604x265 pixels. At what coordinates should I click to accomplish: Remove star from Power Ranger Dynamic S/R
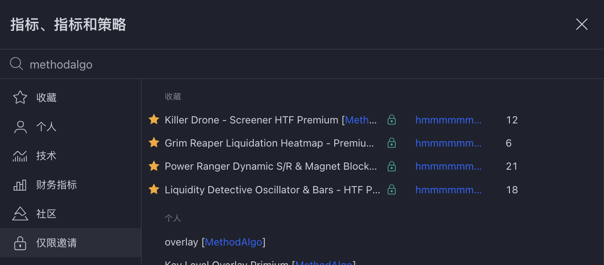pos(154,166)
